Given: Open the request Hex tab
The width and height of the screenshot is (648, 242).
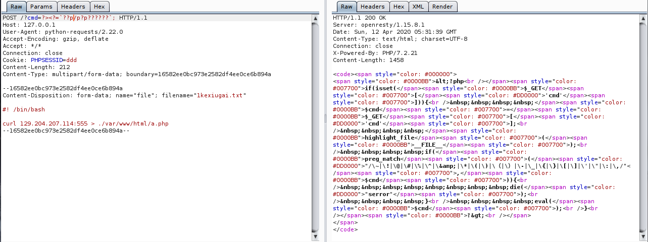Looking at the screenshot, I should [x=99, y=7].
